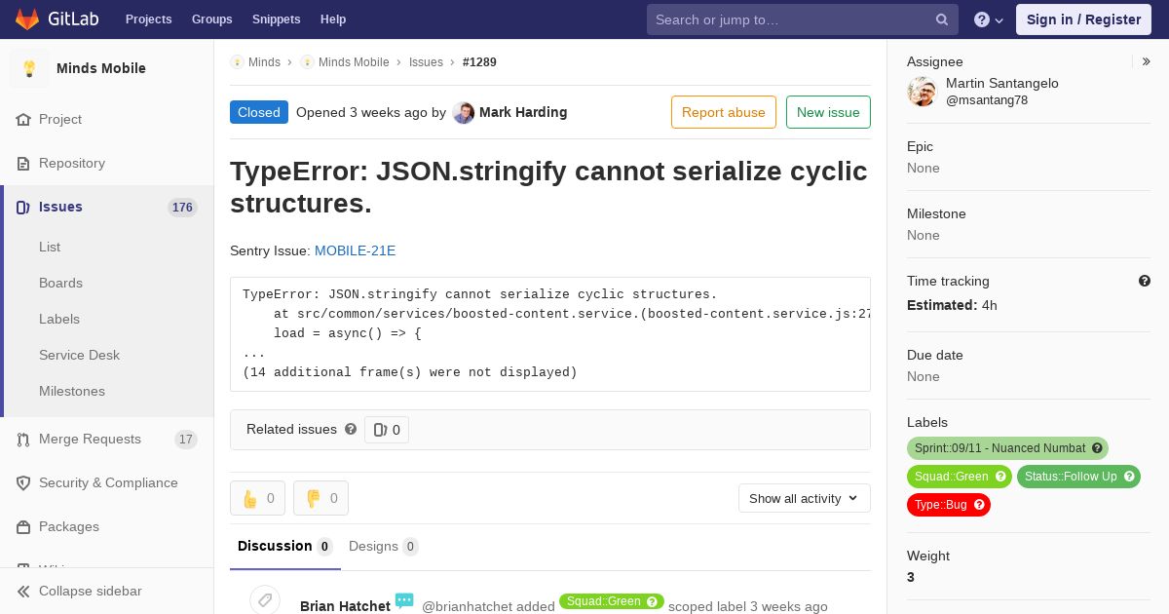
Task: Click the thumbs up reaction button
Action: (x=257, y=498)
